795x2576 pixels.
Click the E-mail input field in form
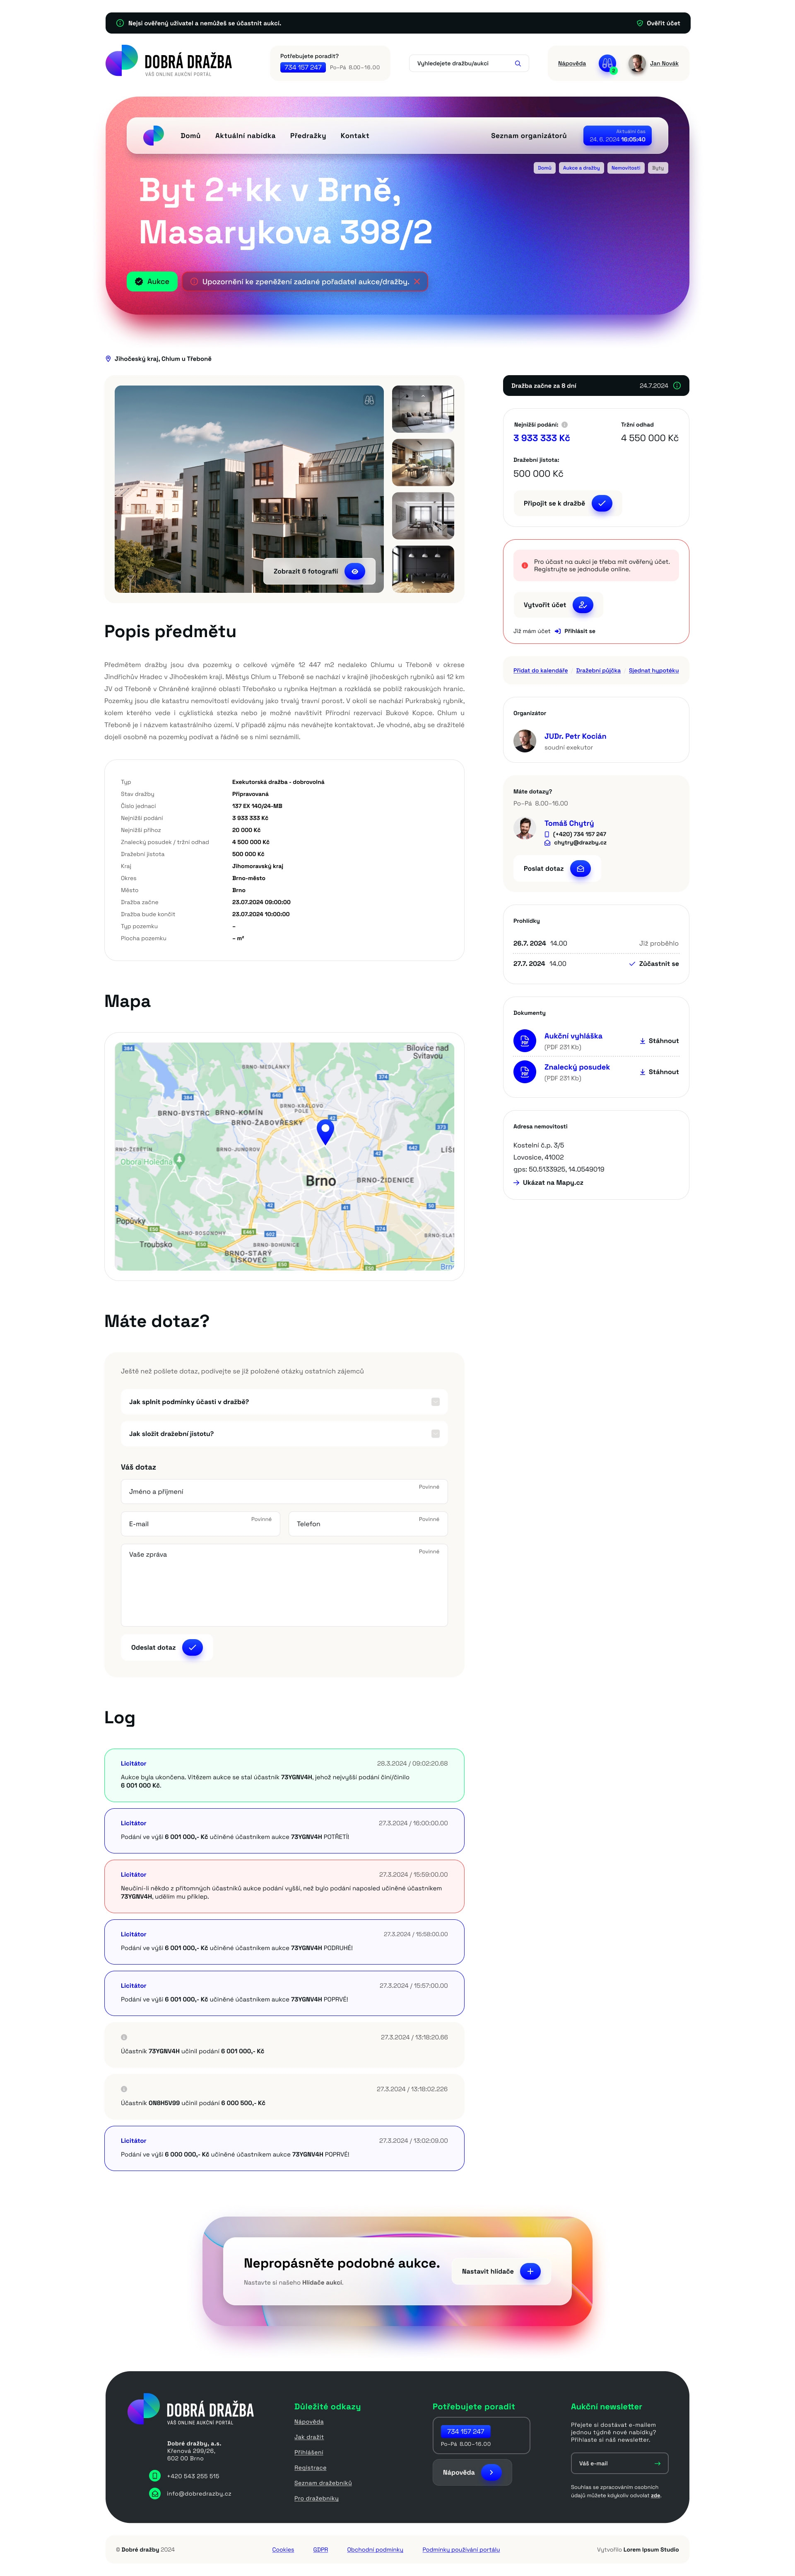(201, 1524)
